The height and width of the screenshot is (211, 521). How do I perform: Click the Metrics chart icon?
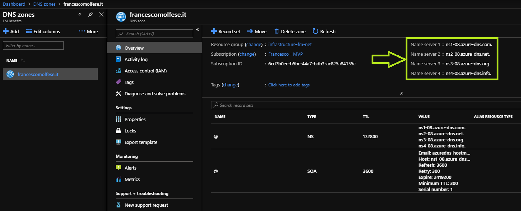[x=119, y=179]
